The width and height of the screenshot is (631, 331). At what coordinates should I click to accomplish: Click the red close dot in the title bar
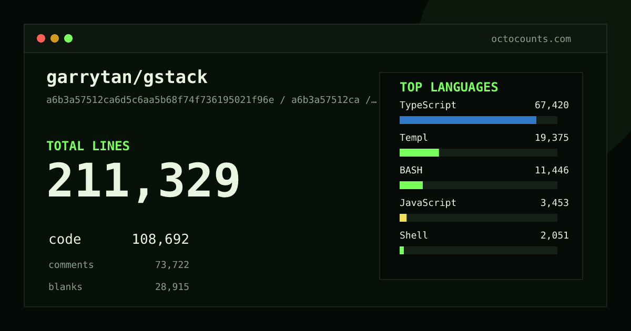coord(41,38)
